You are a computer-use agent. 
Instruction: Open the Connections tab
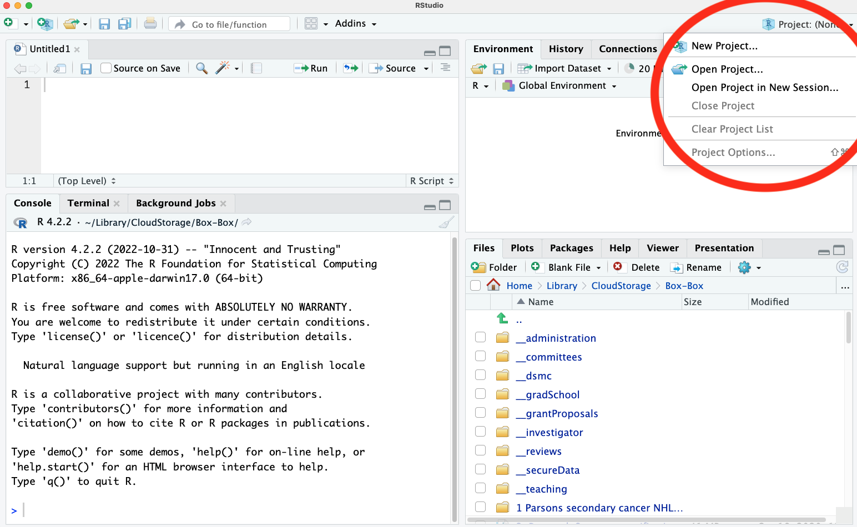click(628, 49)
